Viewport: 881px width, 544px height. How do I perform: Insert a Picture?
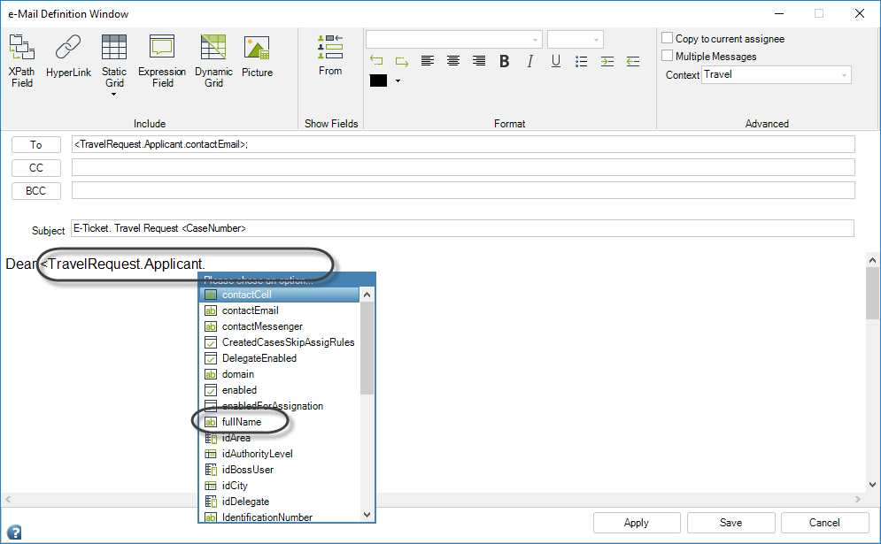tap(257, 56)
